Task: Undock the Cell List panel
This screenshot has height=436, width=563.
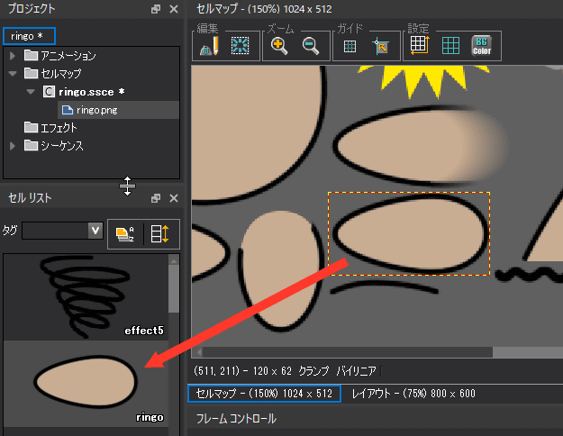Action: [156, 198]
